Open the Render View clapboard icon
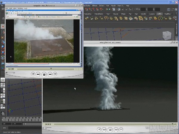This screenshot has height=134, width=179. 119,9
